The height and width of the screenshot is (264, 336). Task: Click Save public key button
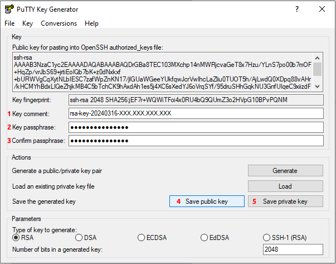click(207, 201)
